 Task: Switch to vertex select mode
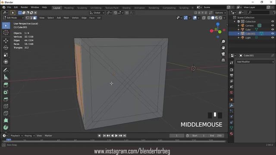point(27,18)
